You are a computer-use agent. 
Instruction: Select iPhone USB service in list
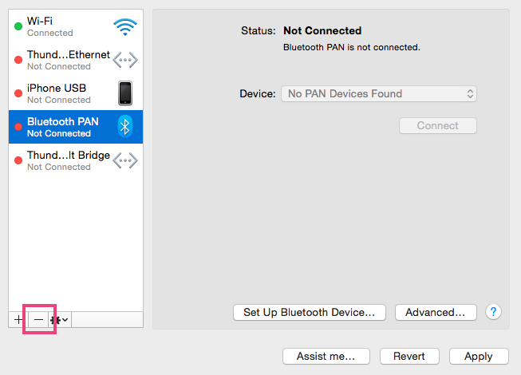tap(64, 93)
